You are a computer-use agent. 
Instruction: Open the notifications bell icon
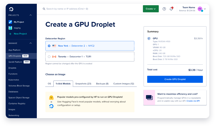(x=171, y=9)
